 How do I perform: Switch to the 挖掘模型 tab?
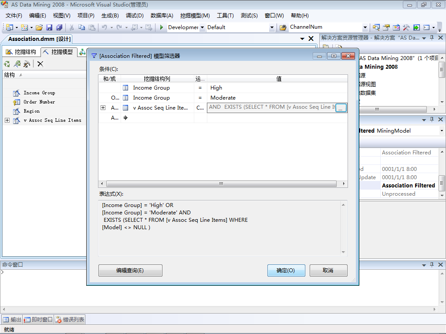pos(59,52)
